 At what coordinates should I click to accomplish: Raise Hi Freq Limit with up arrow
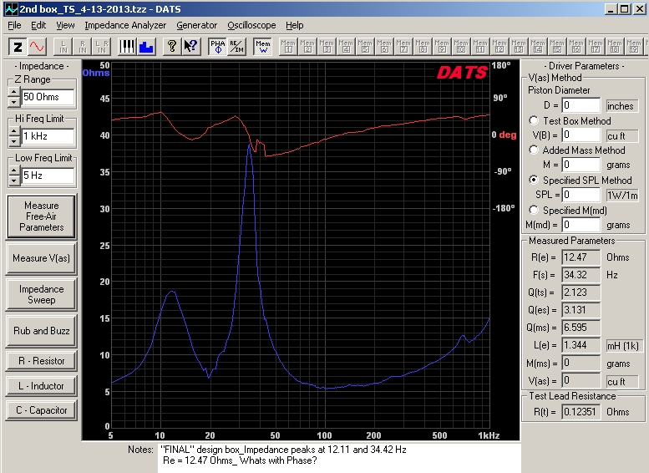[14, 132]
